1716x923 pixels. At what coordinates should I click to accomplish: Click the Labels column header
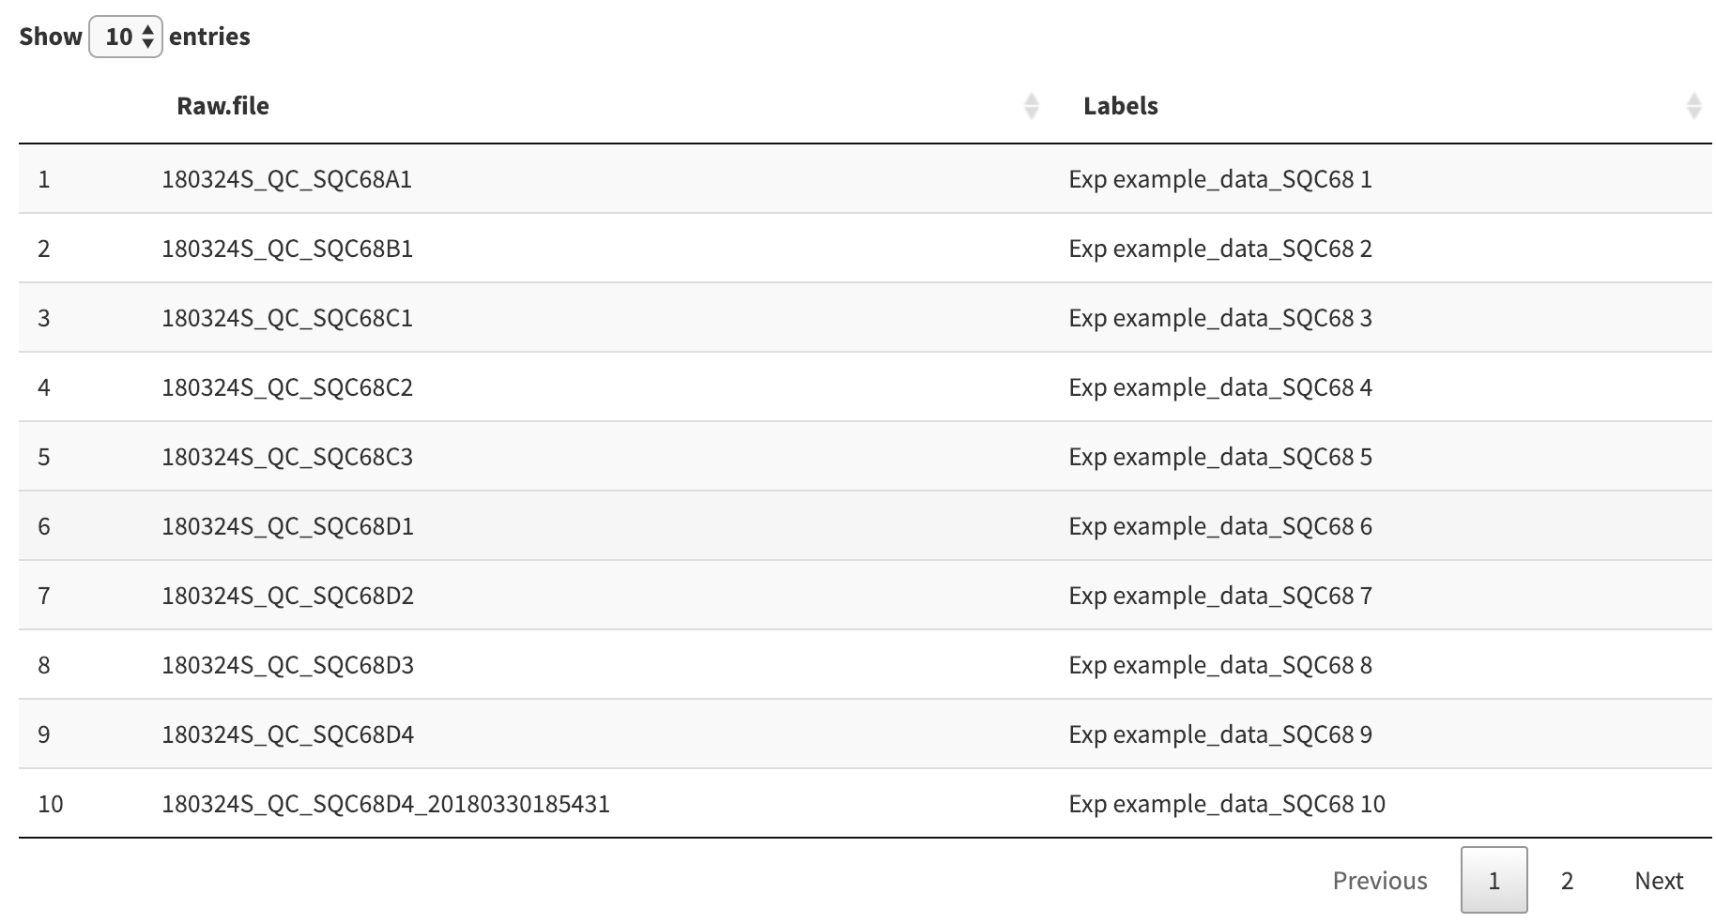coord(1121,106)
